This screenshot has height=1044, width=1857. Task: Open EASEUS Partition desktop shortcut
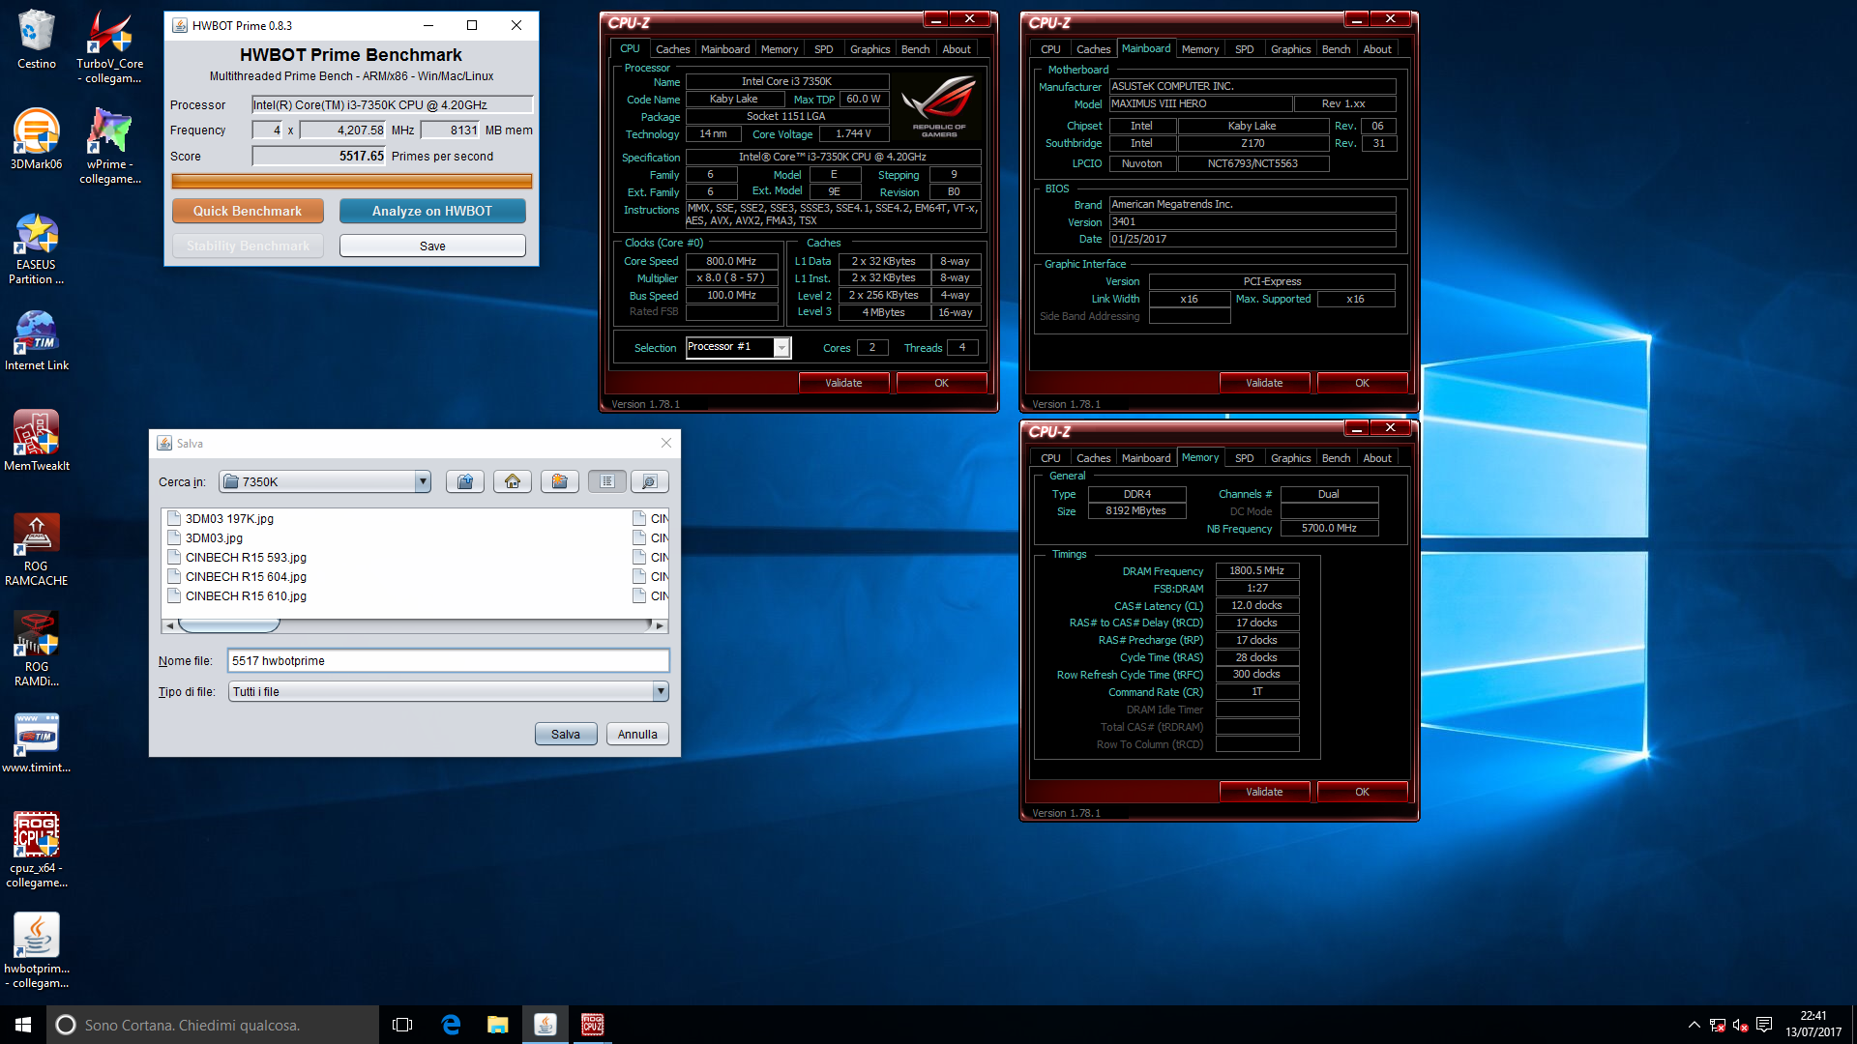point(37,248)
